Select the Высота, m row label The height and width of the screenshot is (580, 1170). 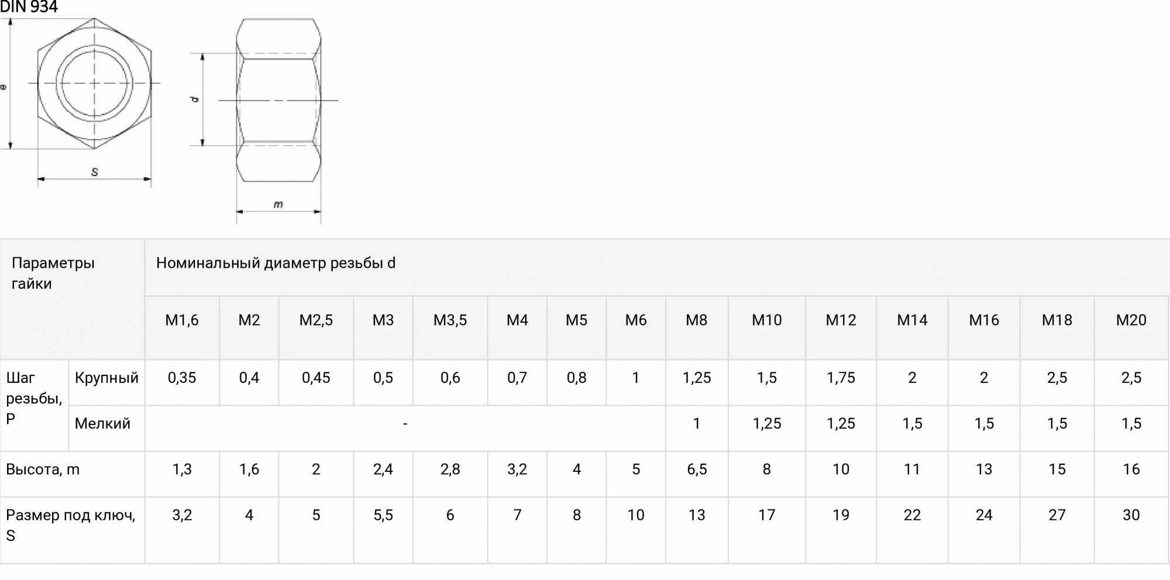coord(43,469)
